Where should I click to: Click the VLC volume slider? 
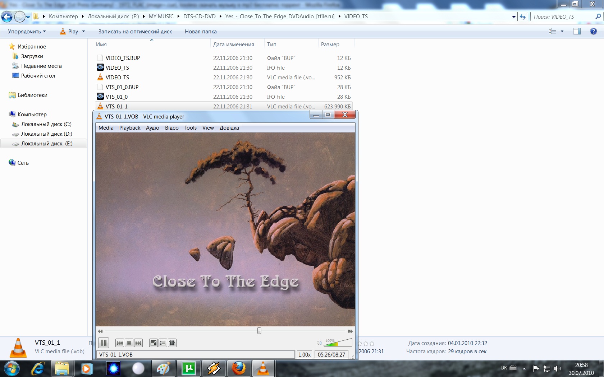tap(338, 343)
